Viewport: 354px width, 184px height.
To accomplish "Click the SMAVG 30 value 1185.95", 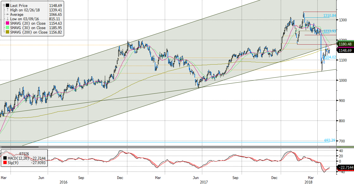I will pyautogui.click(x=55, y=28).
